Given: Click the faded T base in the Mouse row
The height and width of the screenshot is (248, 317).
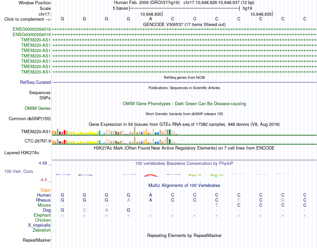Looking at the screenshot, I should (217, 205).
